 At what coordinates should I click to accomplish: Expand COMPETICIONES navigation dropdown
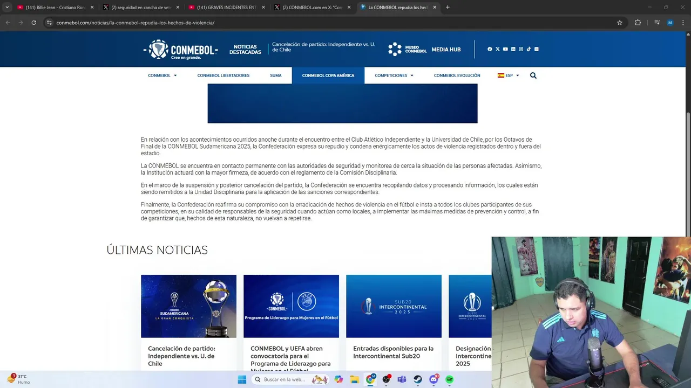[x=394, y=75]
